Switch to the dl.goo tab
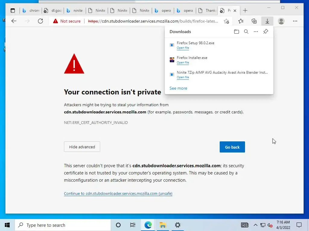 click(53, 11)
